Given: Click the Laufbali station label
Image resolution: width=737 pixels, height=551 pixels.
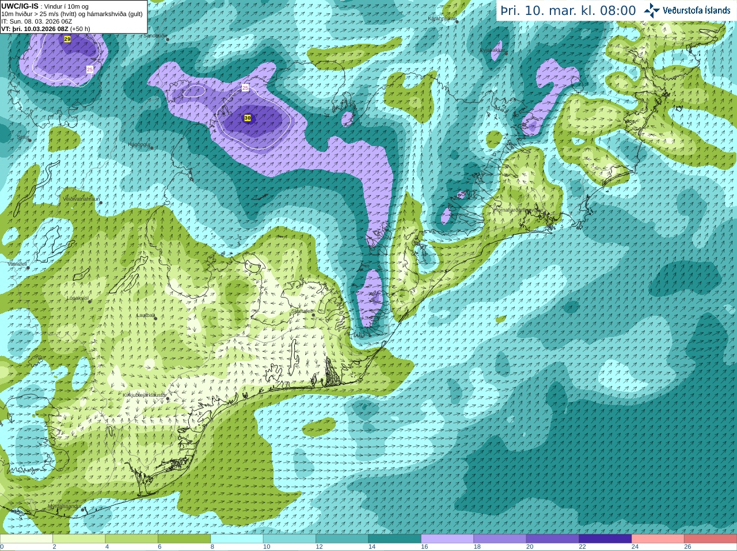Looking at the screenshot, I should point(146,315).
